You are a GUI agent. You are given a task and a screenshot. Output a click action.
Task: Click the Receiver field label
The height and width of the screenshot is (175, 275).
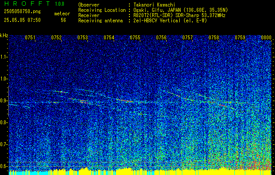click(89, 15)
